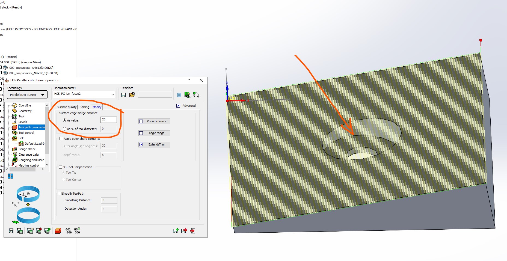Click the stock - [Ready] tree row
This screenshot has width=507, height=261.
coord(11,7)
